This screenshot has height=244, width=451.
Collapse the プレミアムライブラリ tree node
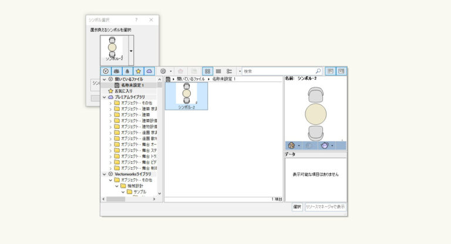point(104,97)
